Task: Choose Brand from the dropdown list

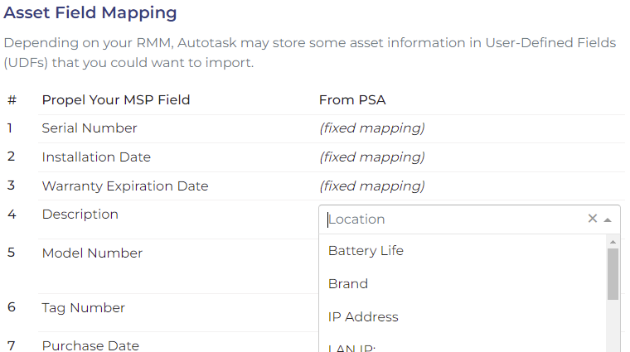Action: [463, 284]
